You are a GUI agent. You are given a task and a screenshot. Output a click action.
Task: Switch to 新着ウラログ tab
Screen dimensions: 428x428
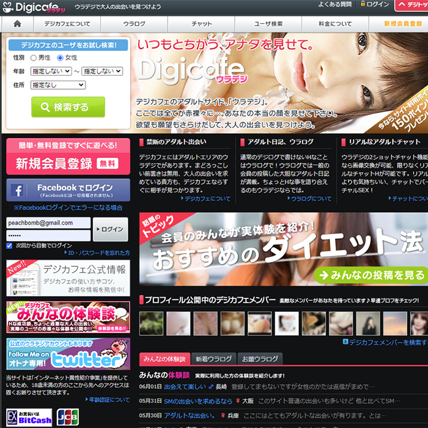point(213,359)
